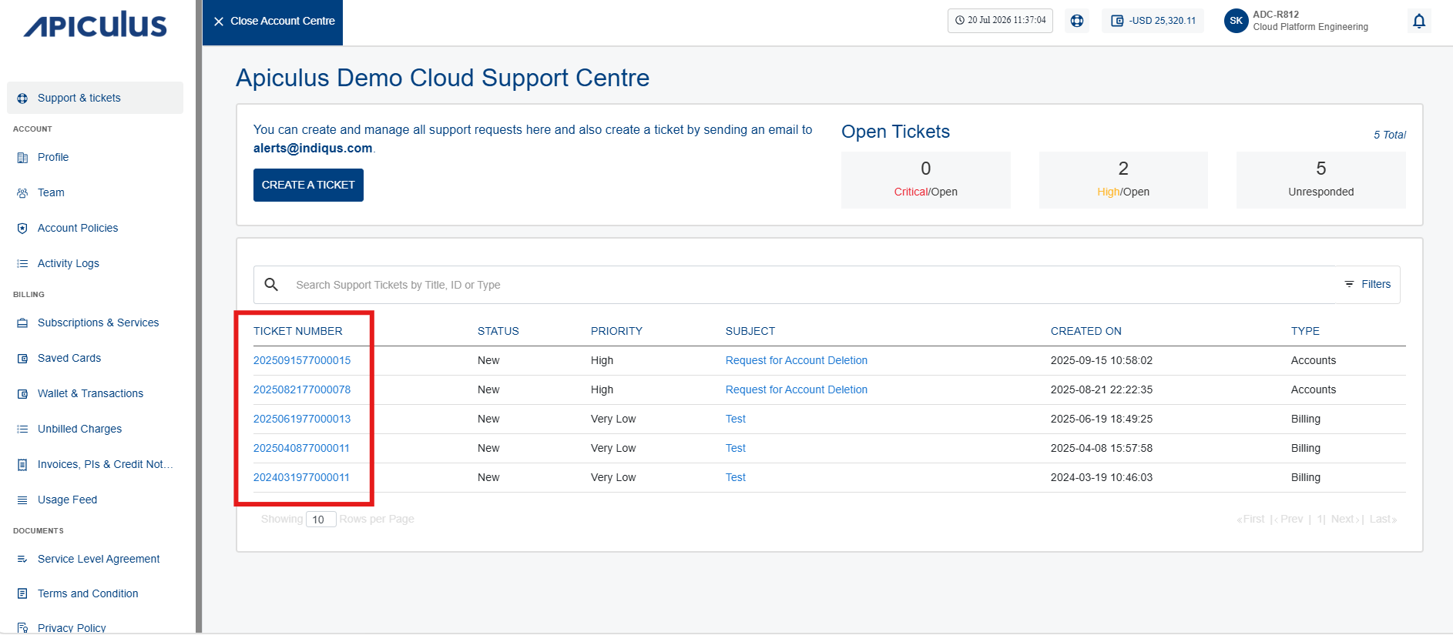The image size is (1453, 635).
Task: Click the Last pagination link
Action: [1383, 520]
